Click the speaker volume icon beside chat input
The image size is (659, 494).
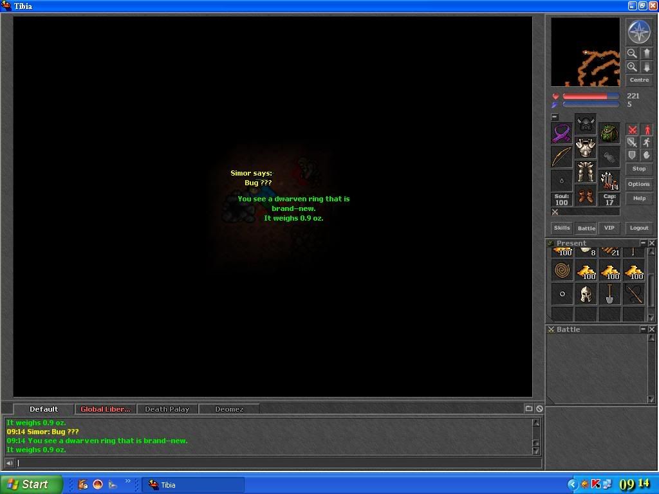point(9,463)
